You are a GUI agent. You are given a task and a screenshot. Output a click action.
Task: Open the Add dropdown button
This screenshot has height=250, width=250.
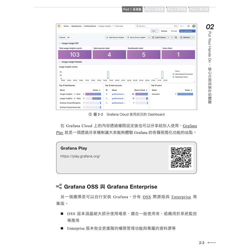[x=155, y=31]
